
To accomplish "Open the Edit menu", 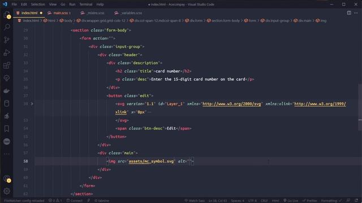I will [x=24, y=5].
